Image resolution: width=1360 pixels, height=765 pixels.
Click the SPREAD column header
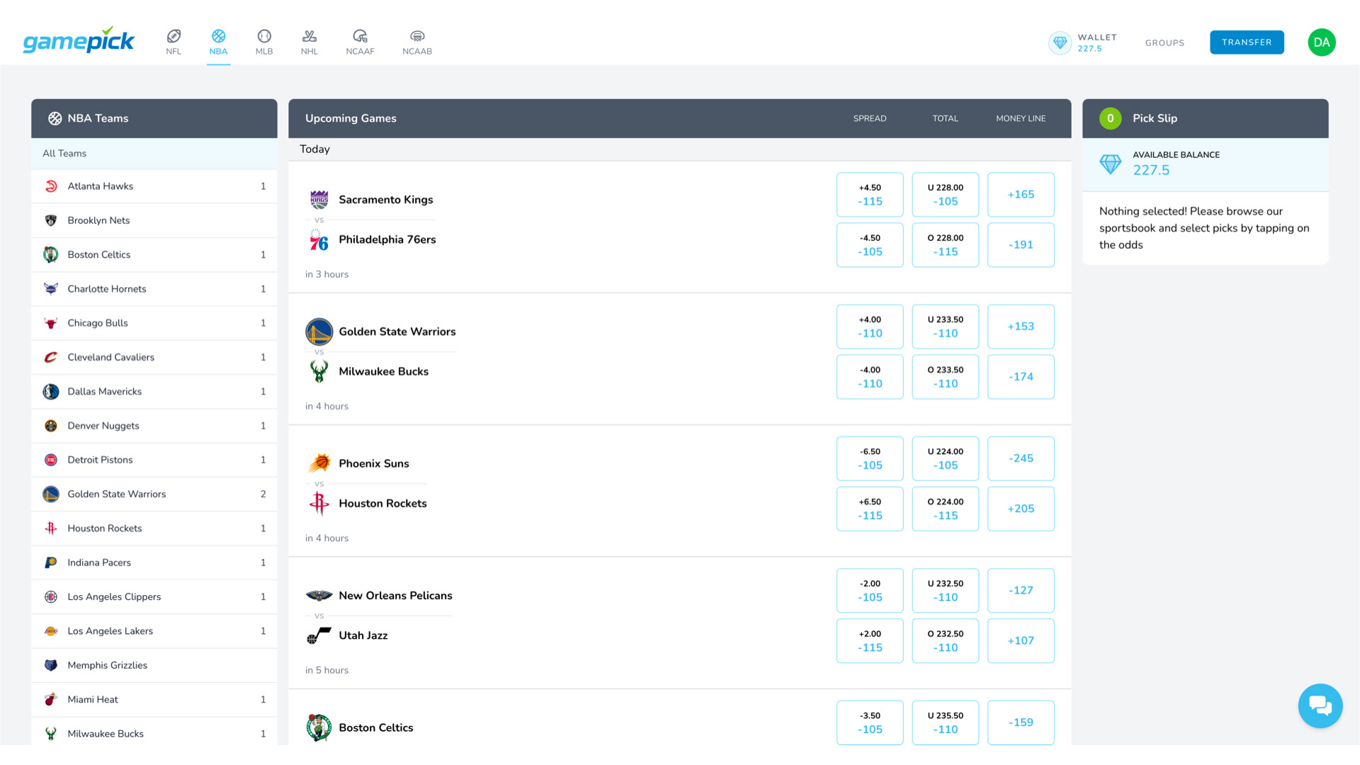[870, 118]
